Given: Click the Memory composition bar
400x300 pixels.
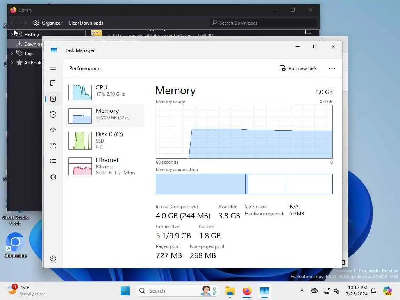Looking at the screenshot, I should pos(244,184).
